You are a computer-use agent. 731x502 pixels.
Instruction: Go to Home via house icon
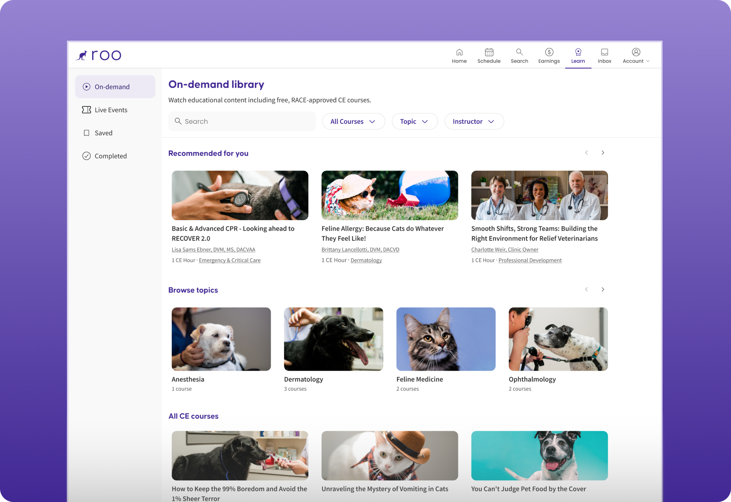[459, 52]
